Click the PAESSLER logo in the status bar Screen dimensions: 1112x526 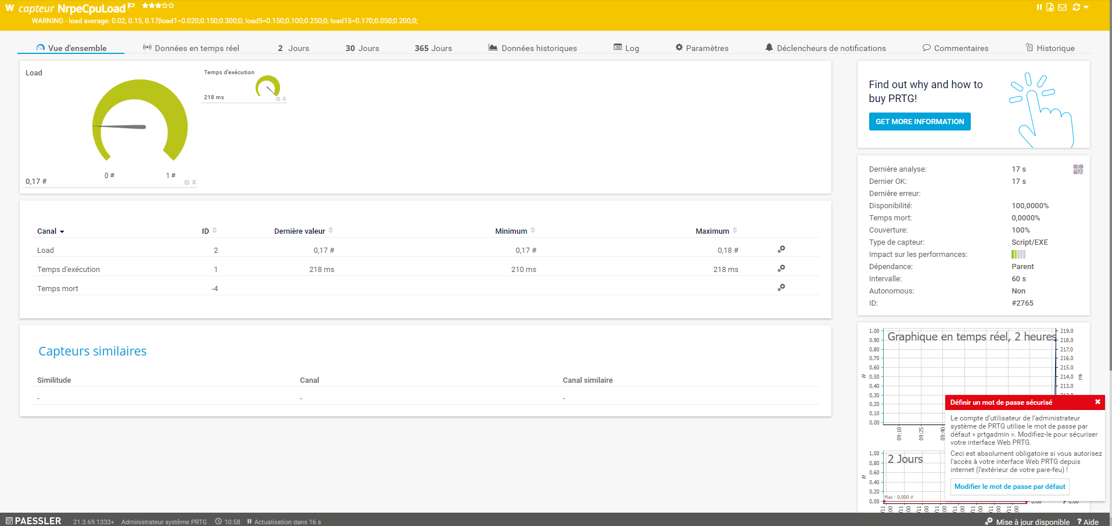click(33, 520)
